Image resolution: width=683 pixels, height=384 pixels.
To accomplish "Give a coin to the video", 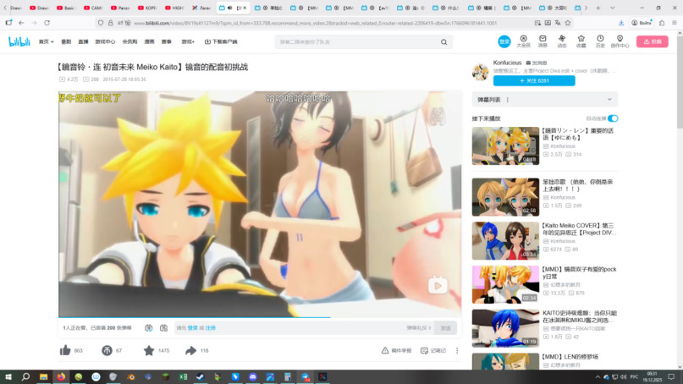I will tap(107, 350).
